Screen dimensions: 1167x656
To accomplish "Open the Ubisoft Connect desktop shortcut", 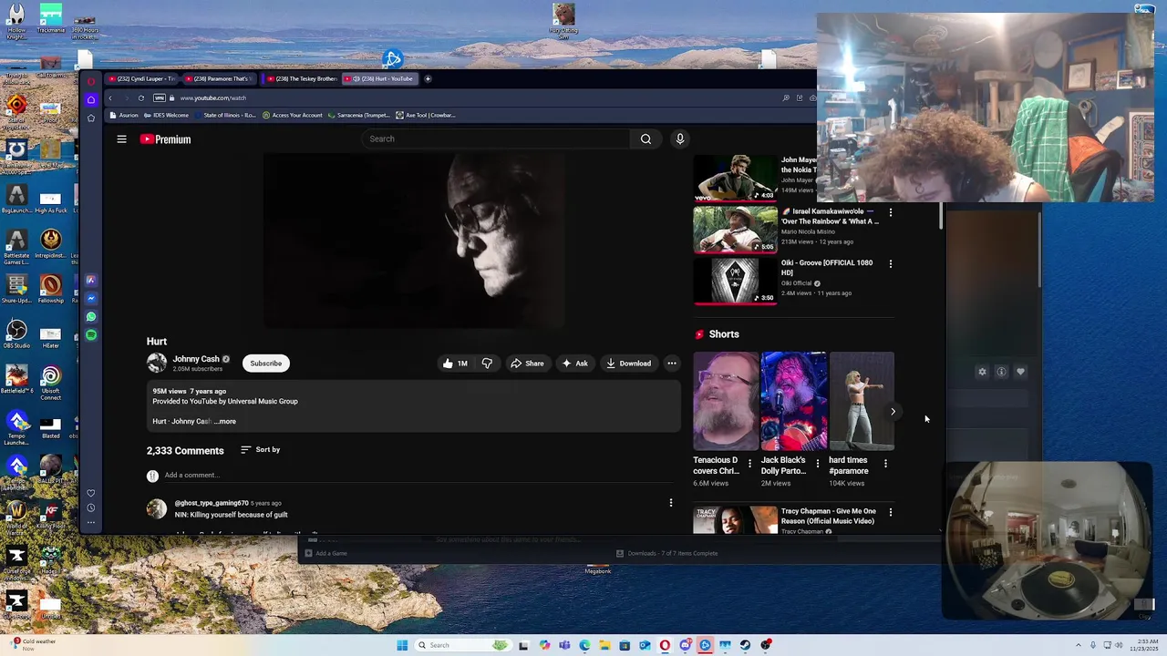I will 51,382.
